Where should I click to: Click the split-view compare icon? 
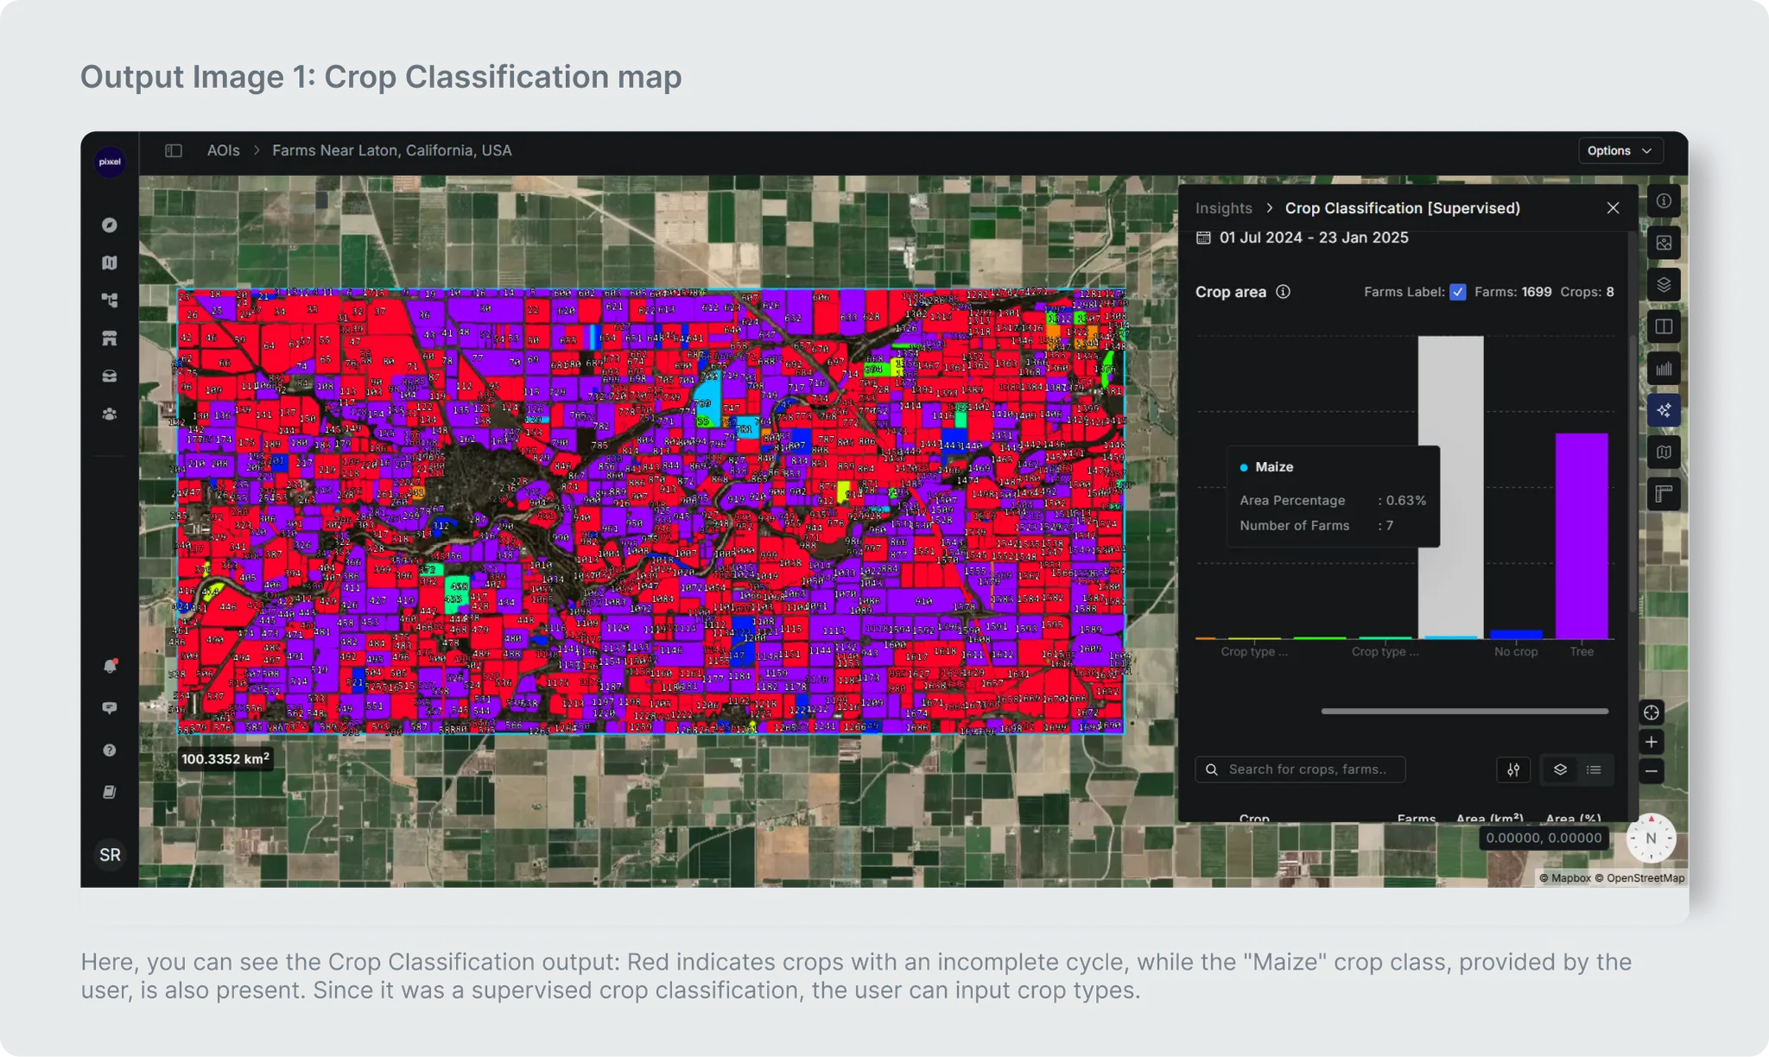click(x=1664, y=326)
